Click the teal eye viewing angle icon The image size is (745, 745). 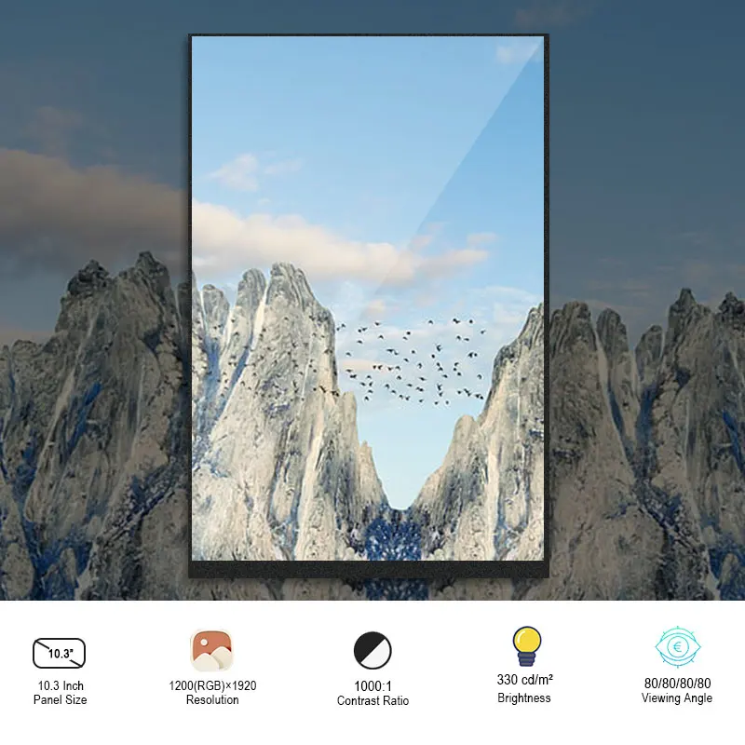coord(678,646)
